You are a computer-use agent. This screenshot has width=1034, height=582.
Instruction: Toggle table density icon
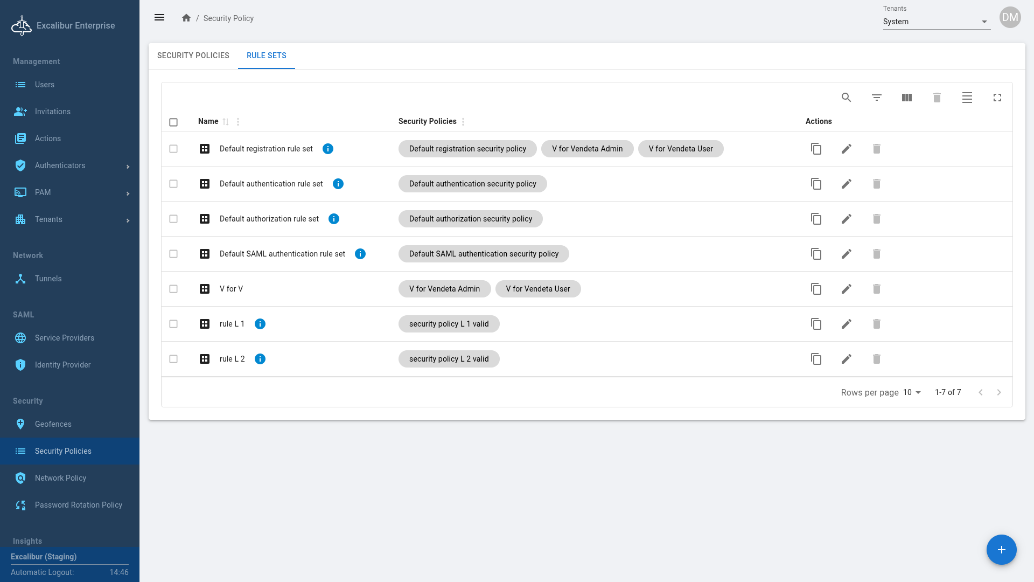(x=967, y=98)
